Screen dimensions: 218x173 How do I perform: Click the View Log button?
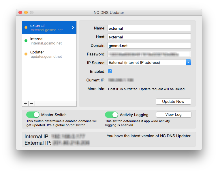tap(174, 114)
